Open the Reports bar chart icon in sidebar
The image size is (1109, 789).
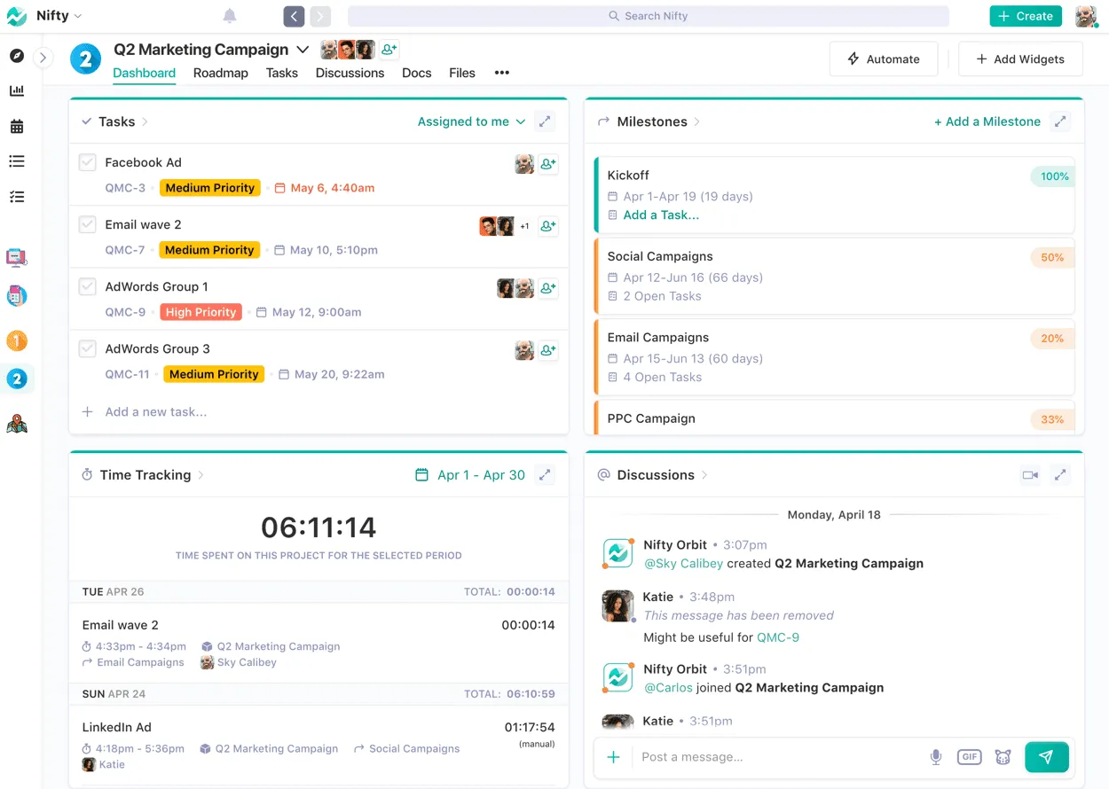pyautogui.click(x=16, y=90)
